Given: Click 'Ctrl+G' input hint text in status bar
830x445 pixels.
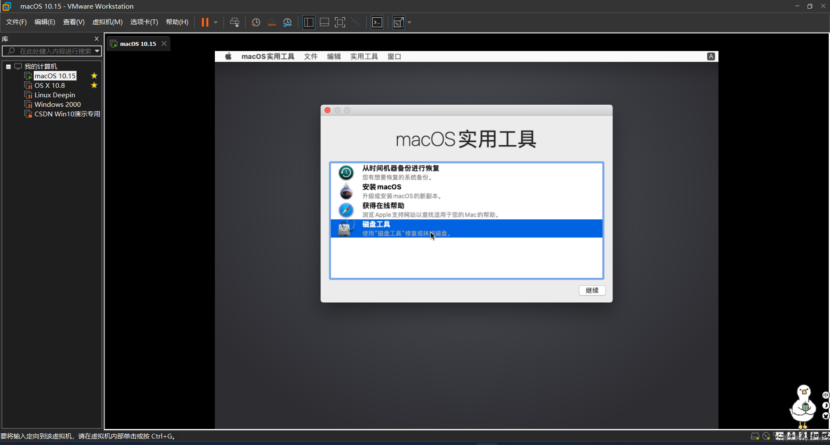Looking at the screenshot, I should pos(162,436).
